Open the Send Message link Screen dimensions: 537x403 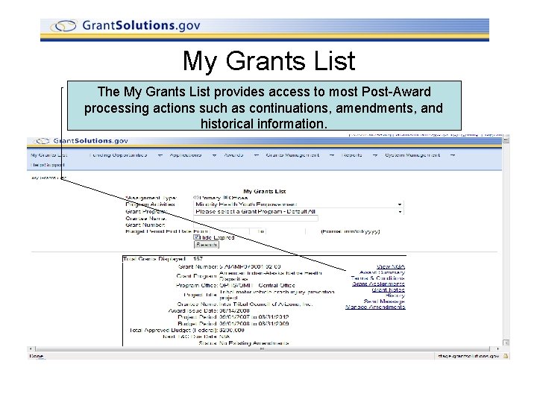coord(384,302)
